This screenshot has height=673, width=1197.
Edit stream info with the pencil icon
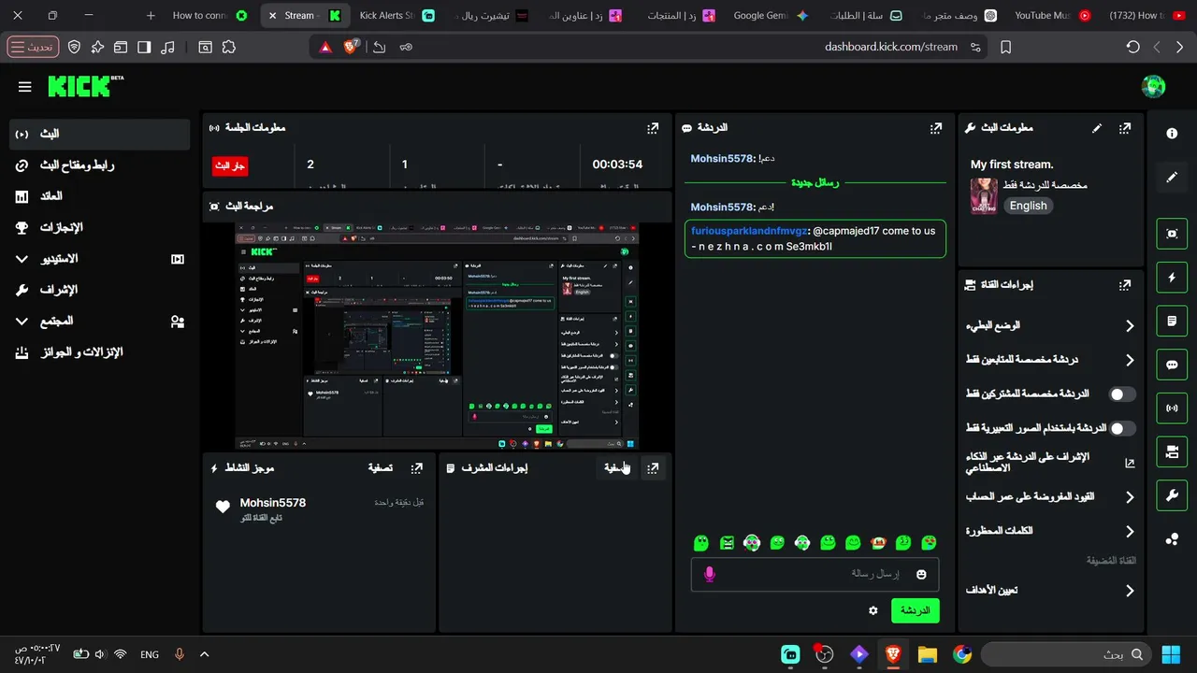tap(1097, 128)
